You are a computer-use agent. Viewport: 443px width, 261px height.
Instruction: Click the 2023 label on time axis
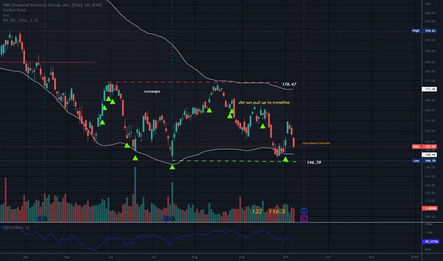415,257
